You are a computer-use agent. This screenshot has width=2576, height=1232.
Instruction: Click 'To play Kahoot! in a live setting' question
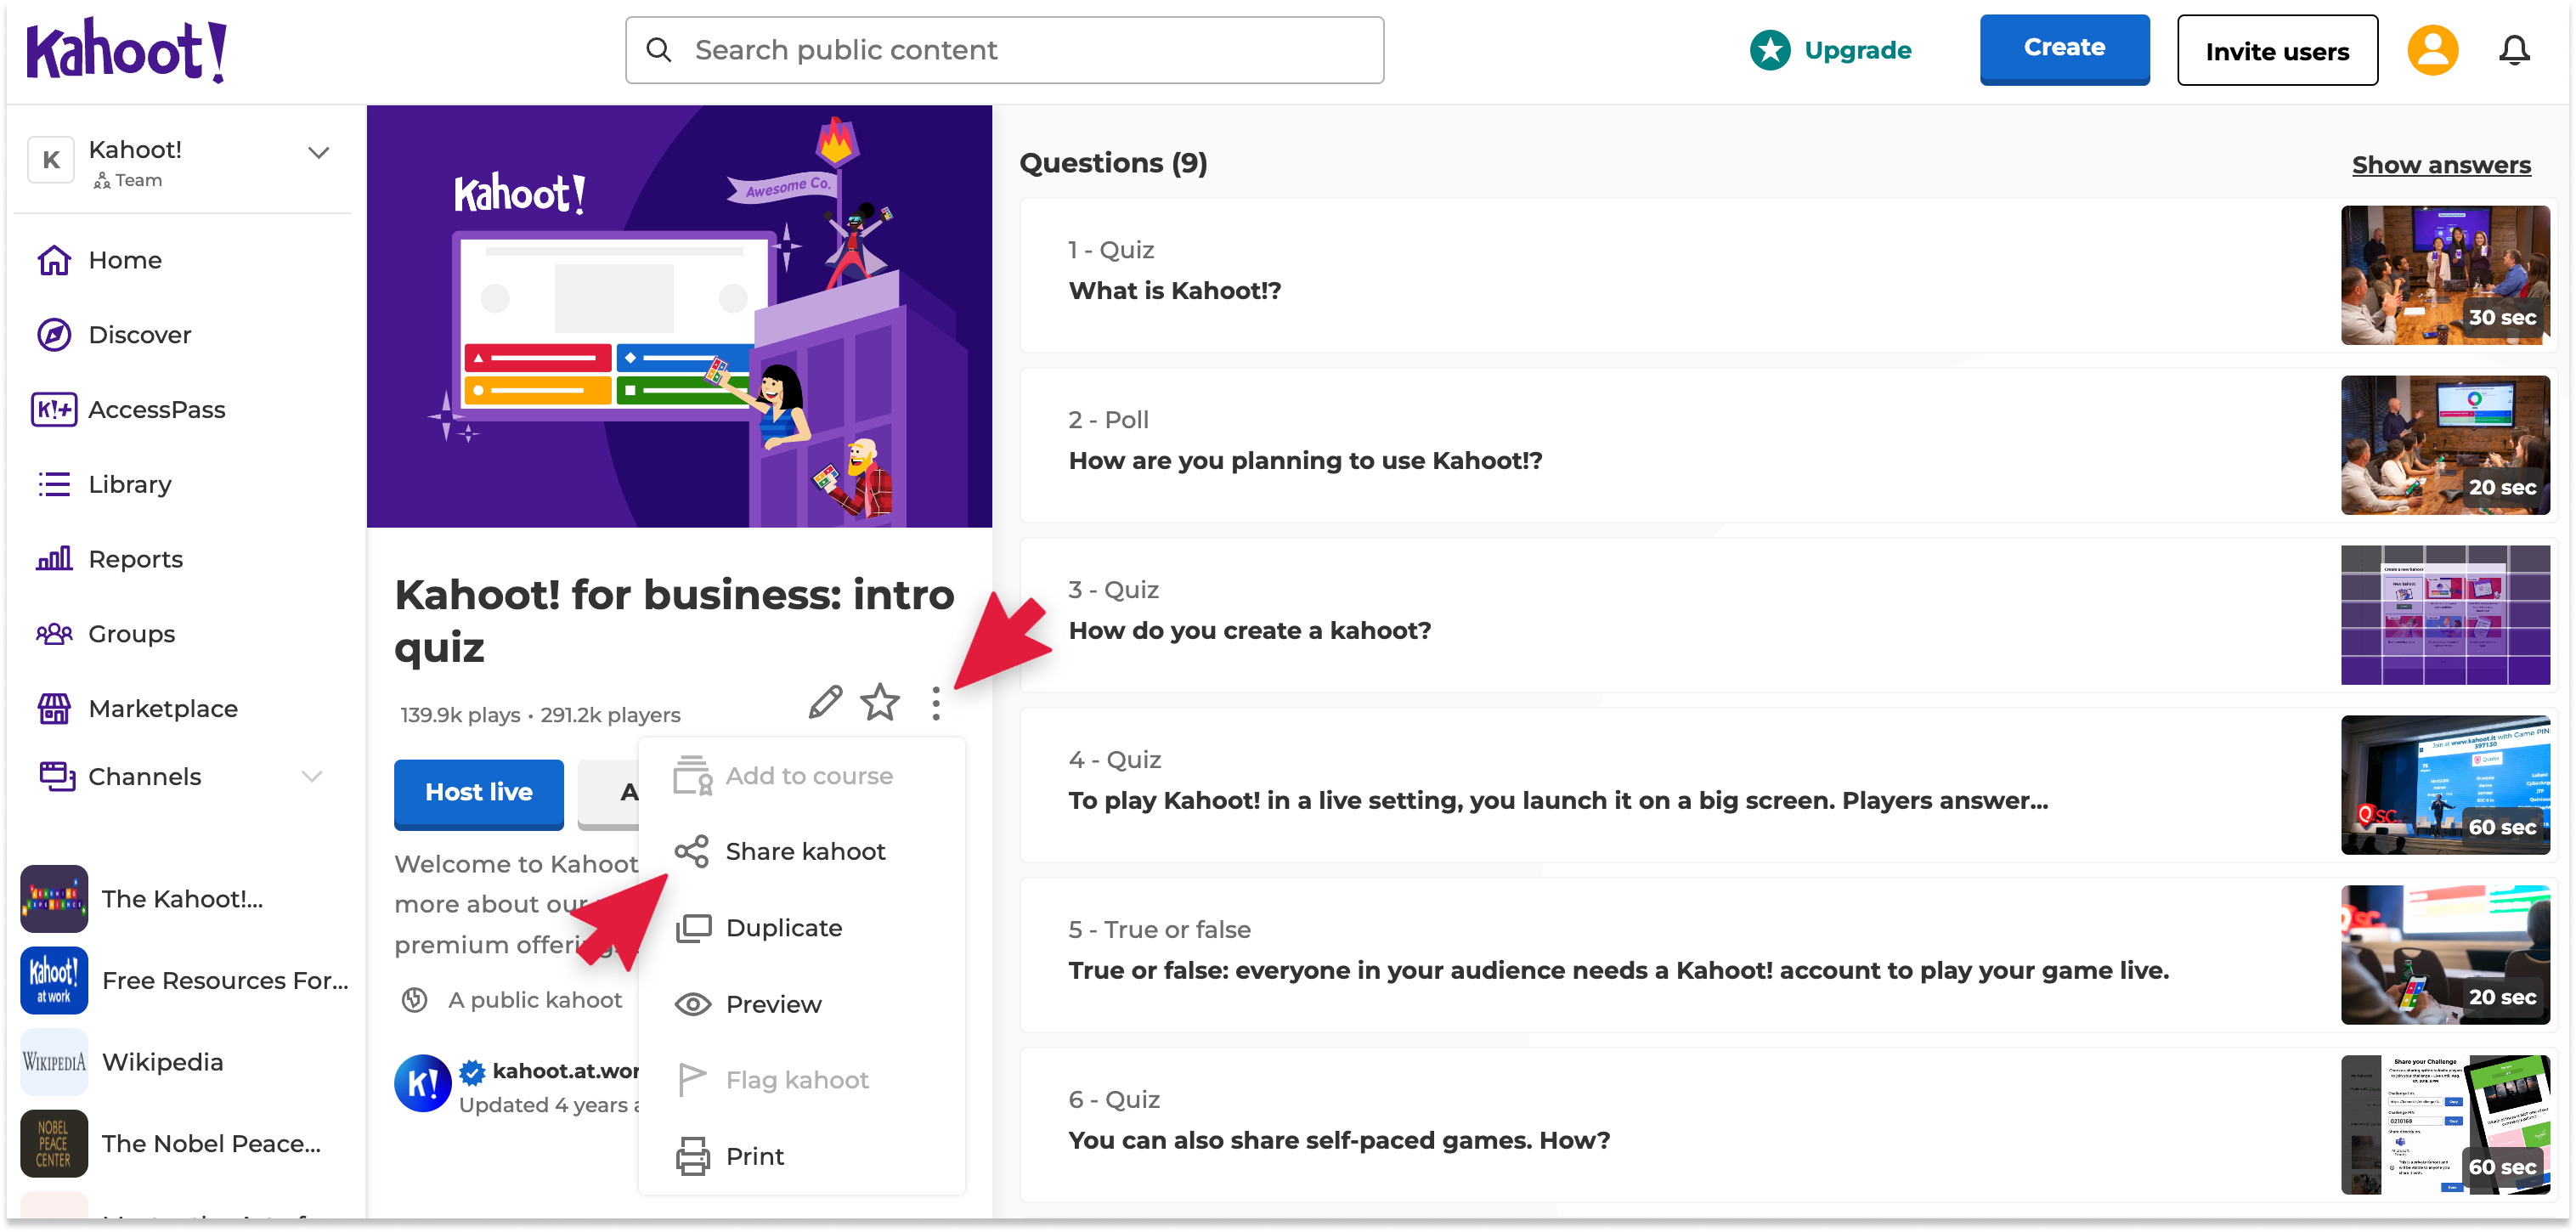pyautogui.click(x=1557, y=801)
